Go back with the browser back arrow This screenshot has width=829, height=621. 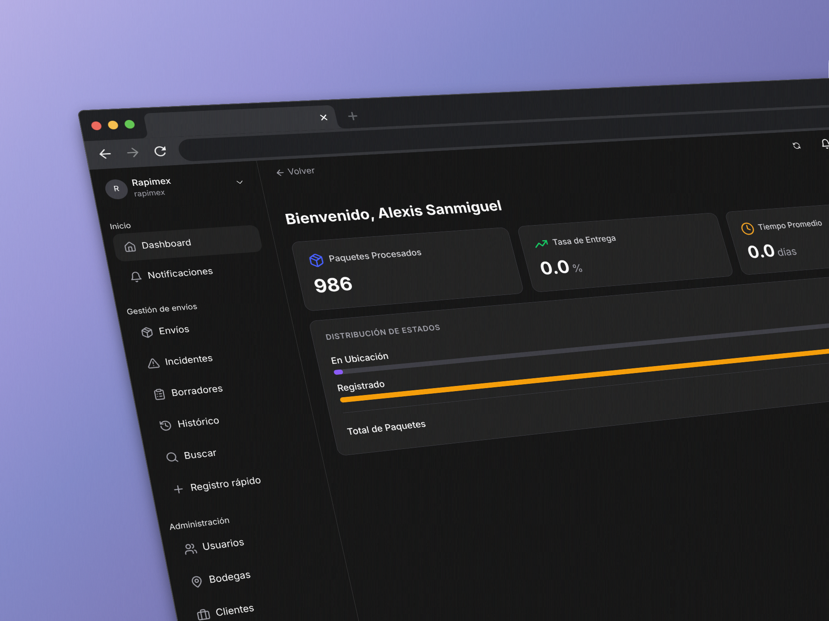tap(105, 154)
